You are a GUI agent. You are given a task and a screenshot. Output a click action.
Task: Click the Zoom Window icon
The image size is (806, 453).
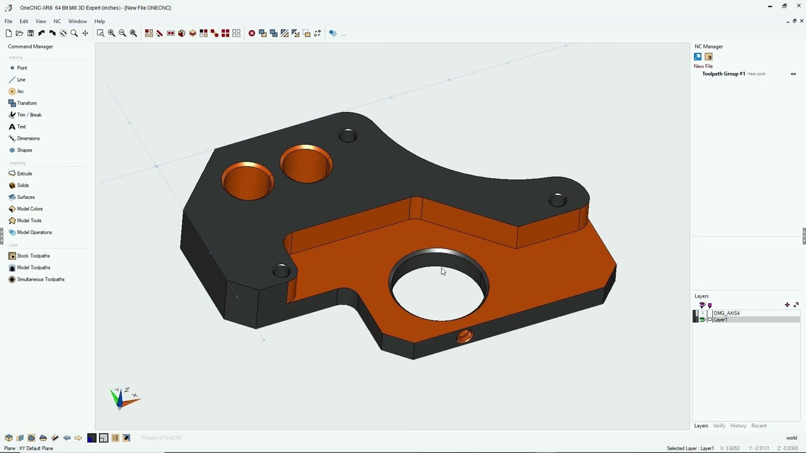(100, 33)
